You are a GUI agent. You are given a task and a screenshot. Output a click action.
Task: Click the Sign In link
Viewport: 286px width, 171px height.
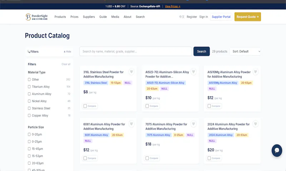pos(203,17)
